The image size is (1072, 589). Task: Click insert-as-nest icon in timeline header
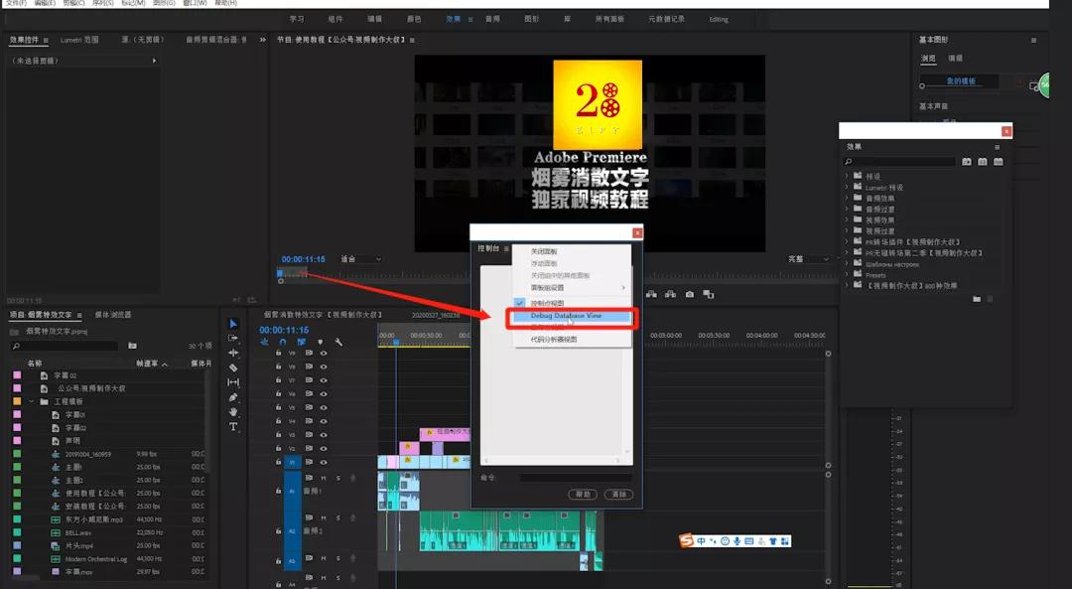(265, 342)
